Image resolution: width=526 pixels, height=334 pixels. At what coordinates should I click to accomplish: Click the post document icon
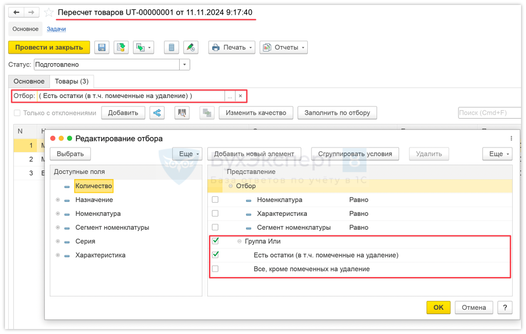pyautogui.click(x=120, y=47)
